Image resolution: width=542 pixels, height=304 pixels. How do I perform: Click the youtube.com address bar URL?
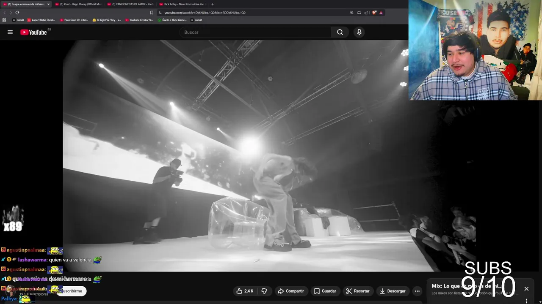(x=205, y=13)
